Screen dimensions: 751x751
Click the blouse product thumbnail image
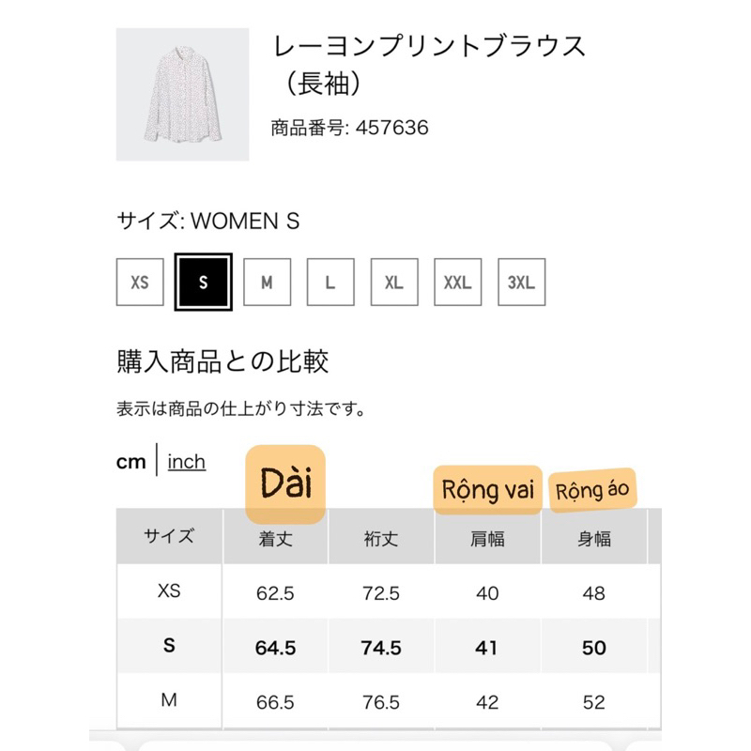[x=182, y=94]
